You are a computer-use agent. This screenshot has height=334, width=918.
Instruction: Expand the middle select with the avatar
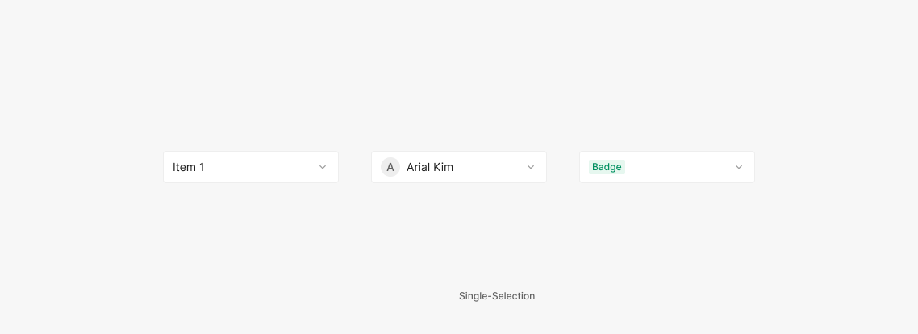point(459,167)
